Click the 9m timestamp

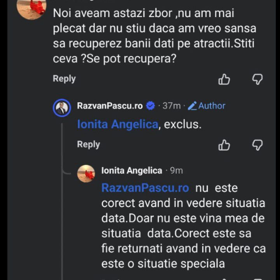[x=177, y=171]
